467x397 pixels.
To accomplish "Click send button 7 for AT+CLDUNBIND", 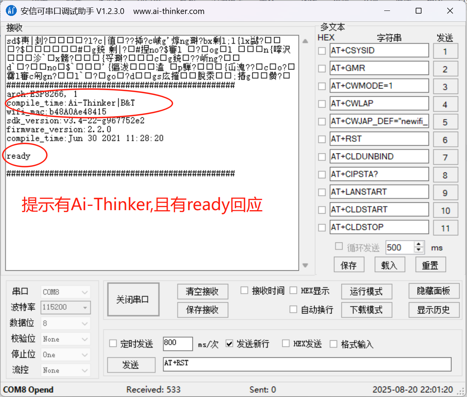I will coord(445,157).
